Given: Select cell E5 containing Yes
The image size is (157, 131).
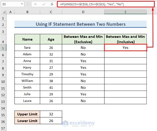Looking at the screenshot, I should 126,48.
